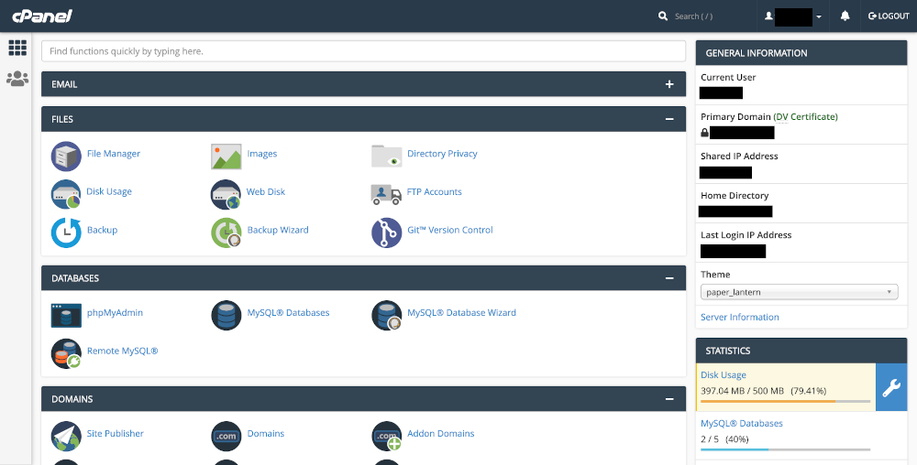Screen dimensions: 917x465
Task: Click the General Information panel header
Action: (x=801, y=53)
